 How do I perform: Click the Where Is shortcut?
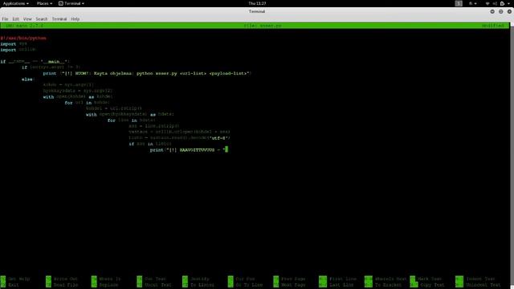click(x=106, y=279)
